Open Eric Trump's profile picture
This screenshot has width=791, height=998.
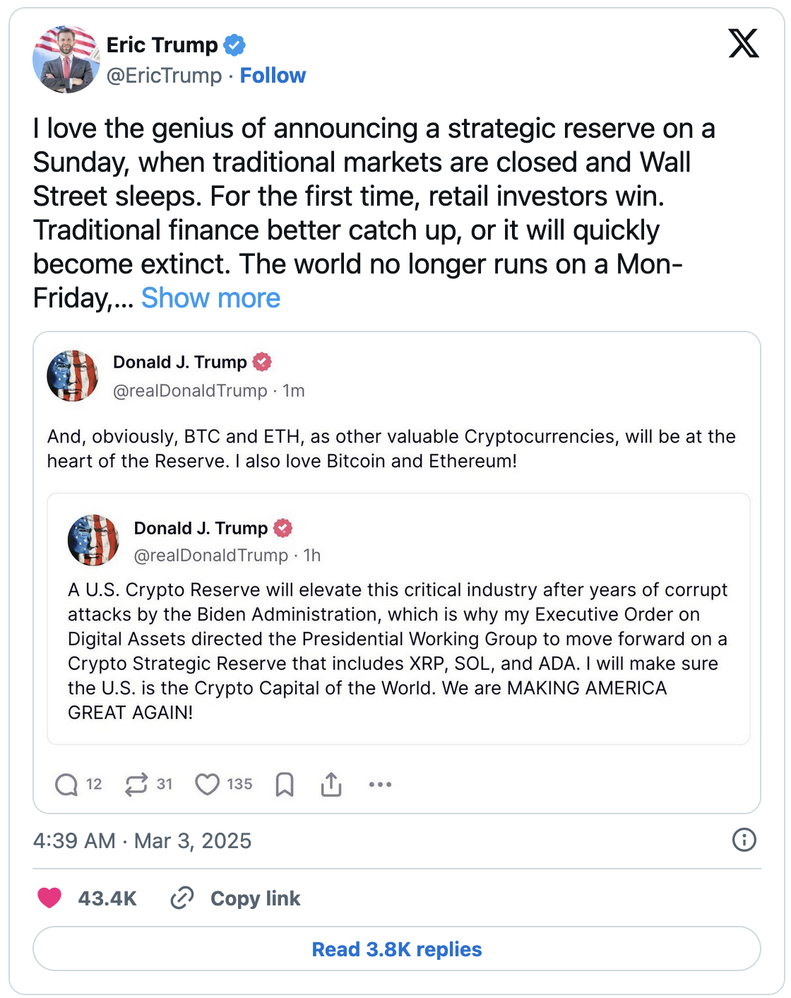[66, 59]
